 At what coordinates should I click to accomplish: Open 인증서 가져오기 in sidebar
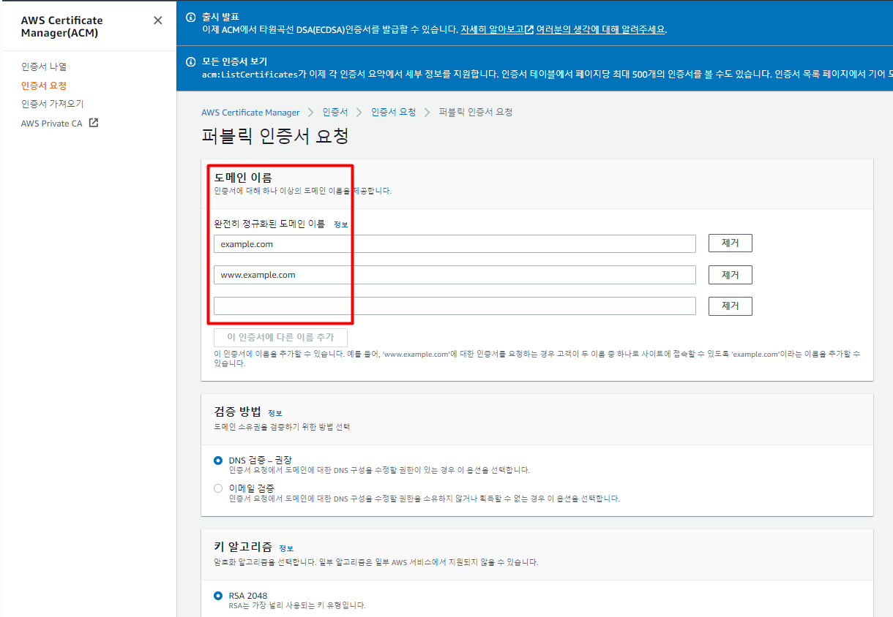click(53, 104)
